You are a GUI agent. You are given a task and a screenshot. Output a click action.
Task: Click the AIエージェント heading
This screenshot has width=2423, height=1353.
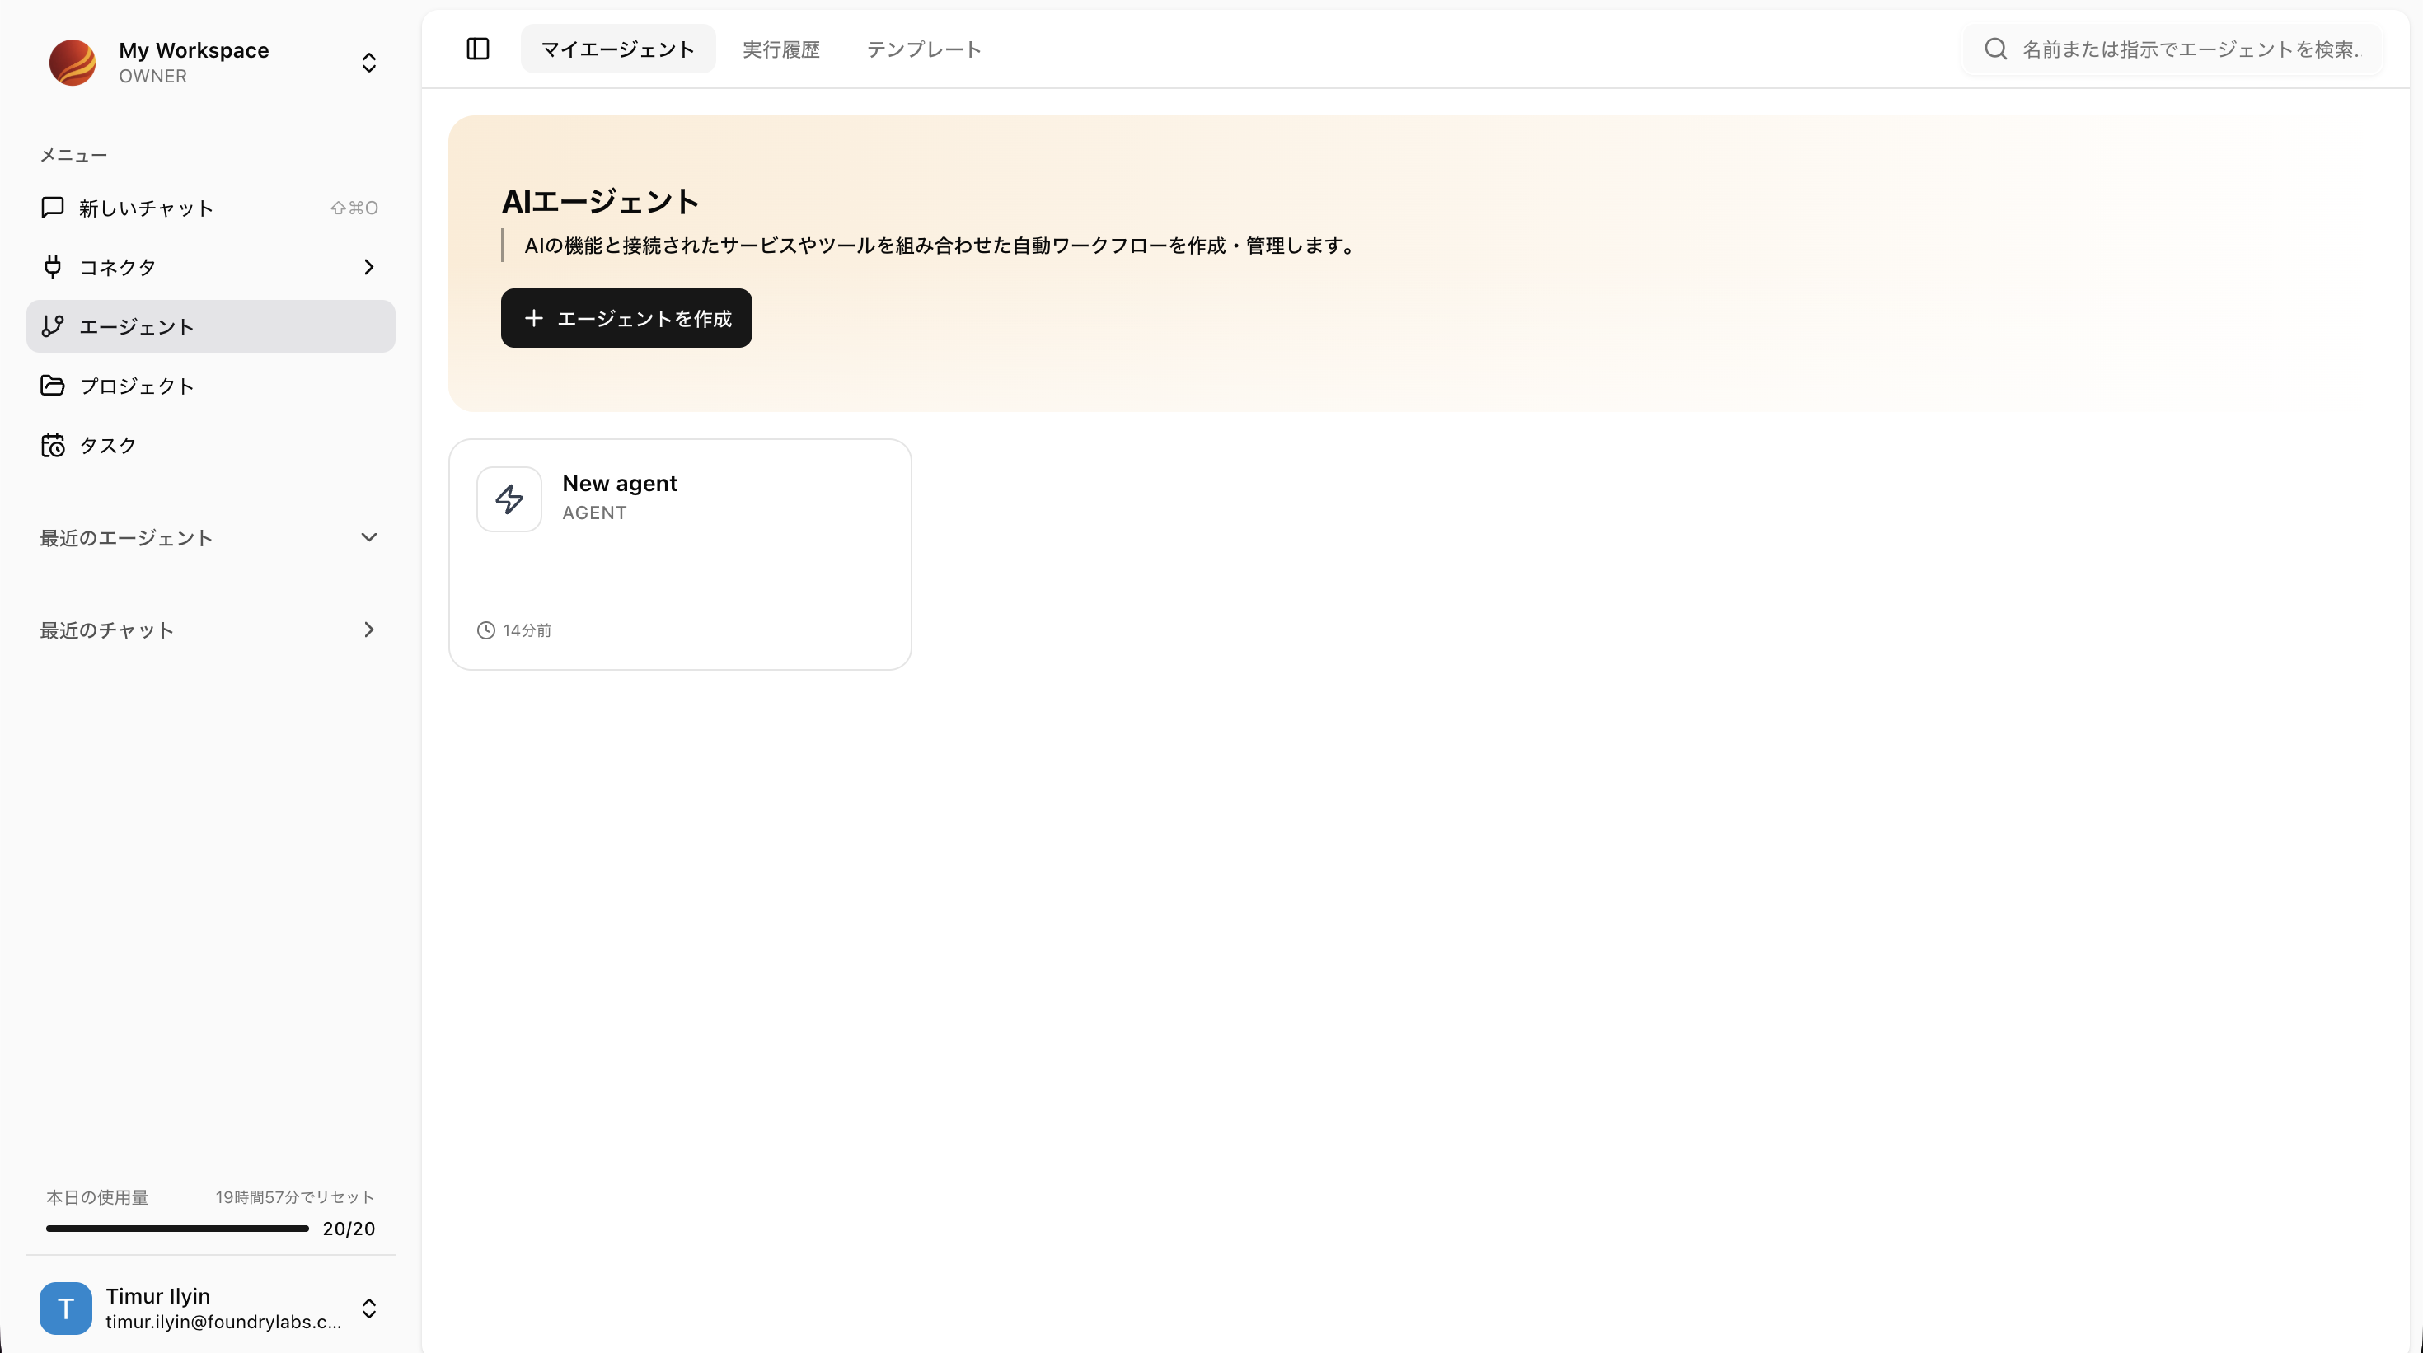(x=600, y=201)
